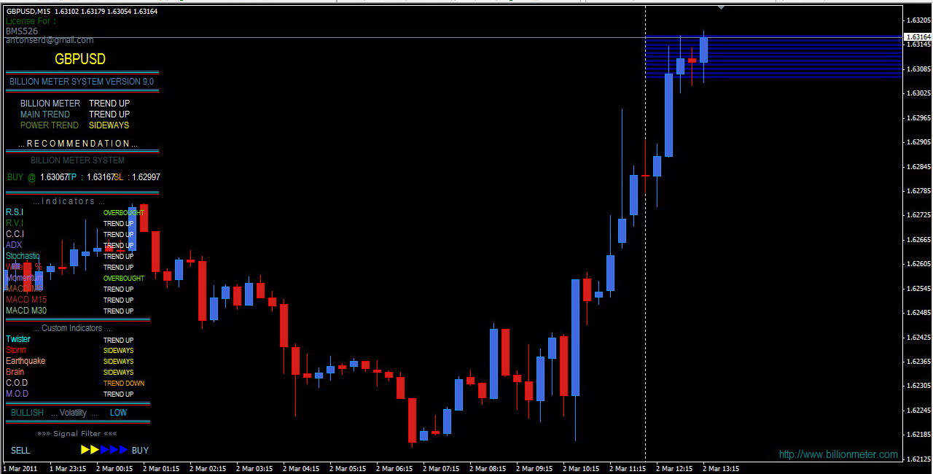Click the C.O.D custom indicator label

(17, 383)
